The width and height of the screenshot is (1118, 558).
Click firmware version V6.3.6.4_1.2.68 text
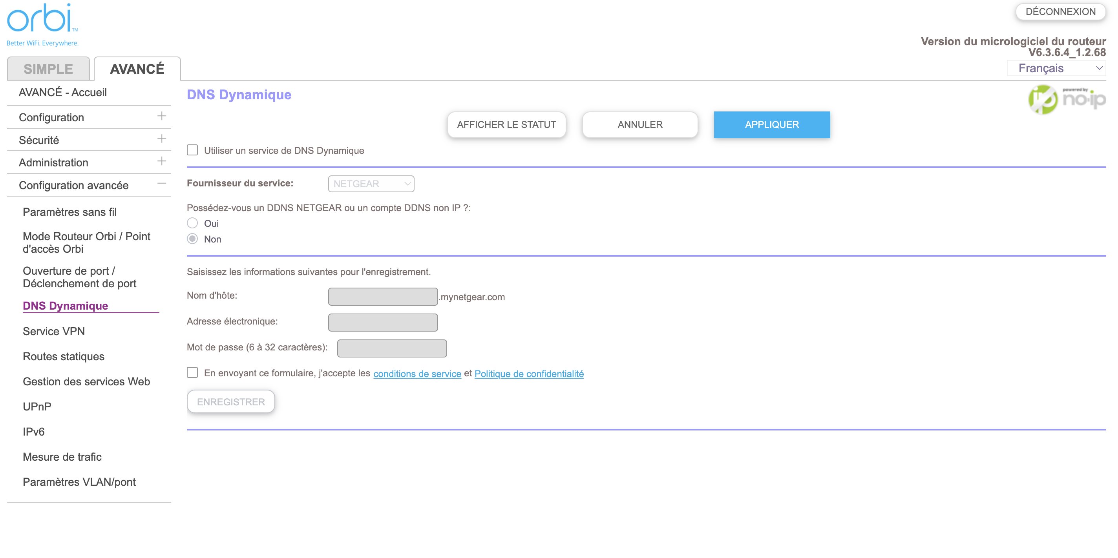coord(1067,53)
